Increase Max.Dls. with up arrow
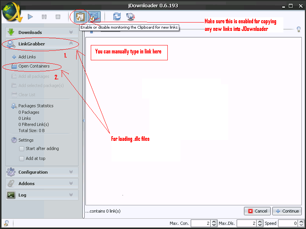Screen dimensions: 306x229 click(260, 222)
